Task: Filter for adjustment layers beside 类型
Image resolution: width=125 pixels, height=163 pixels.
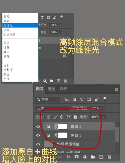Action: pos(74,99)
